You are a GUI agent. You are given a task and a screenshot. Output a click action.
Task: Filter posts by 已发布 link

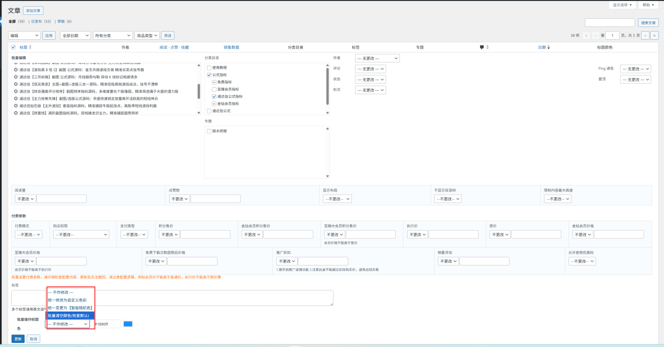[x=37, y=21]
